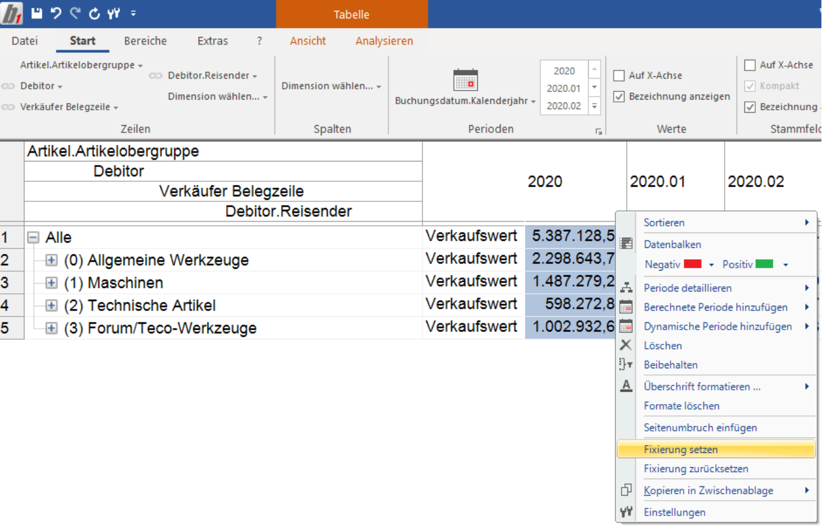The width and height of the screenshot is (822, 528).
Task: Toggle Auf X-Achse checkbox in Werte
Action: point(619,76)
